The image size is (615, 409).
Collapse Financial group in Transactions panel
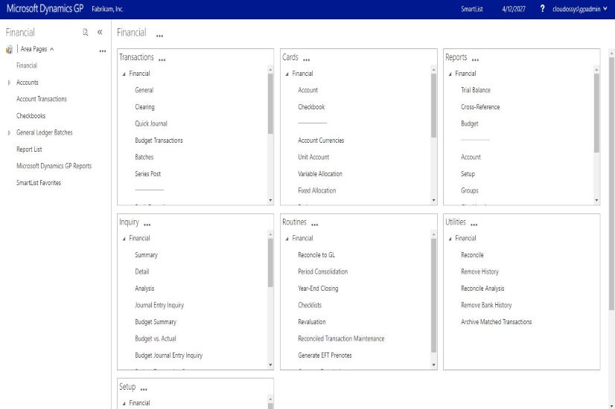coord(124,74)
